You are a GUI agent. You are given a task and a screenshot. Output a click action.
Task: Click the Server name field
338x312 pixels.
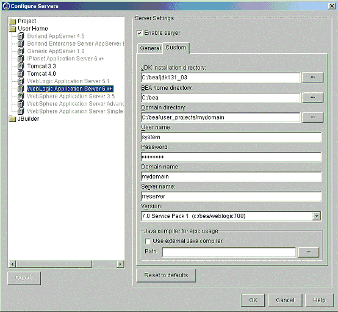[x=231, y=197]
